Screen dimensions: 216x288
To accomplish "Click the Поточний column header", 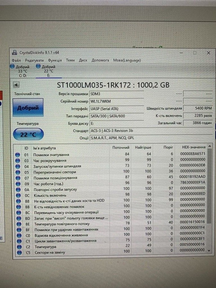I will point(121,147).
